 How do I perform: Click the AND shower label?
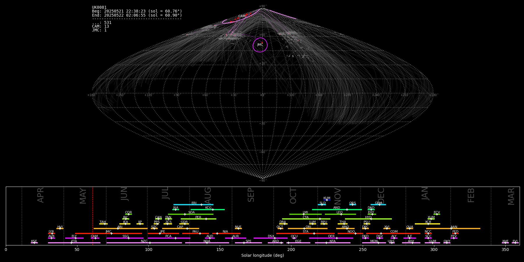click(337, 208)
